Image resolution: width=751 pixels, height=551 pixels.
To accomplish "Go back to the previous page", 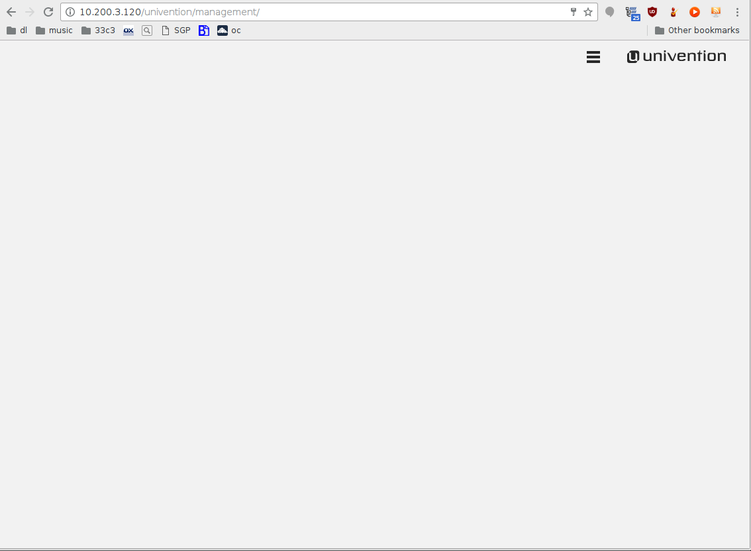I will point(11,12).
